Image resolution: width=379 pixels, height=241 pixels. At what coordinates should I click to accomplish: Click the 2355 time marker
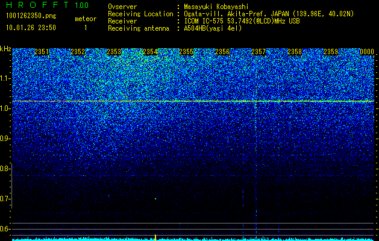(186, 52)
